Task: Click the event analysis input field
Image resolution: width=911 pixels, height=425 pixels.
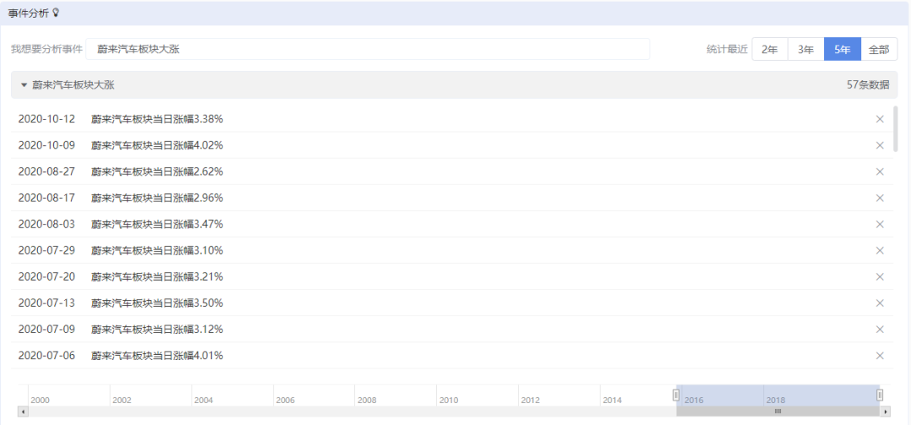Action: pos(368,49)
